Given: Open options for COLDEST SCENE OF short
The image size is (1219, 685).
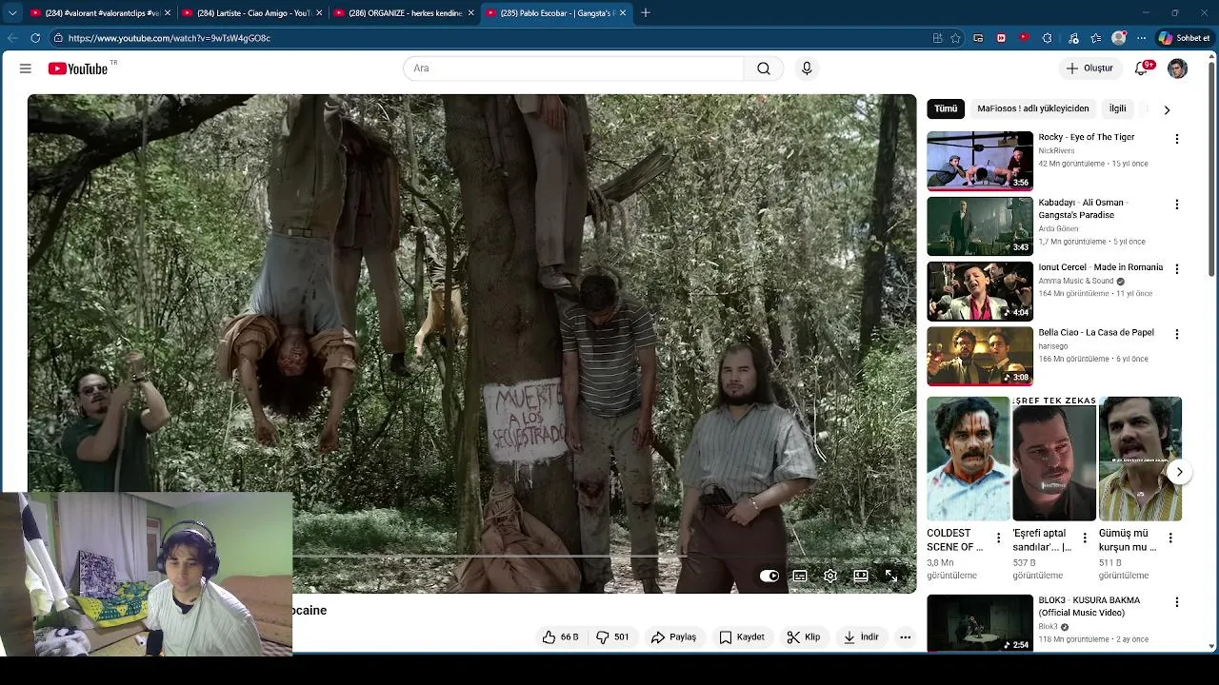Looking at the screenshot, I should click(998, 538).
